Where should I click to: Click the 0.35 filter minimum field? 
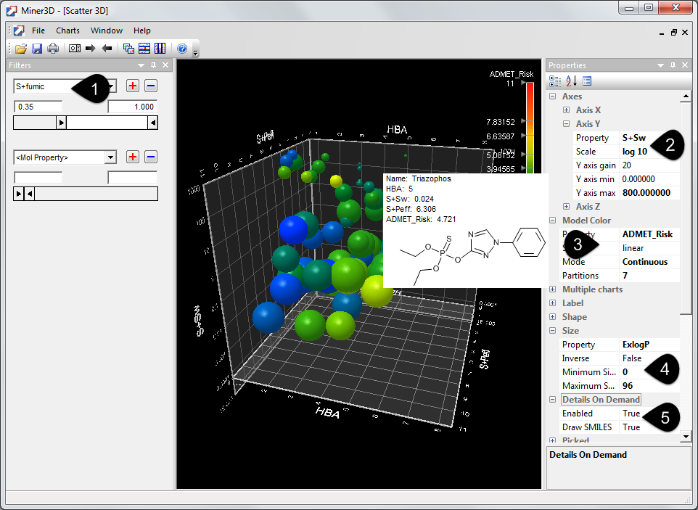pos(38,107)
